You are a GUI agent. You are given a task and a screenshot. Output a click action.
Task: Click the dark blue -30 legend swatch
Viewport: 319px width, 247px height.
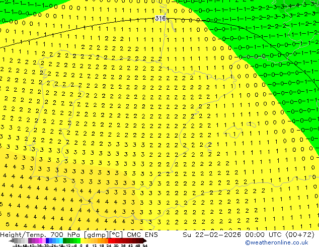[47, 241]
